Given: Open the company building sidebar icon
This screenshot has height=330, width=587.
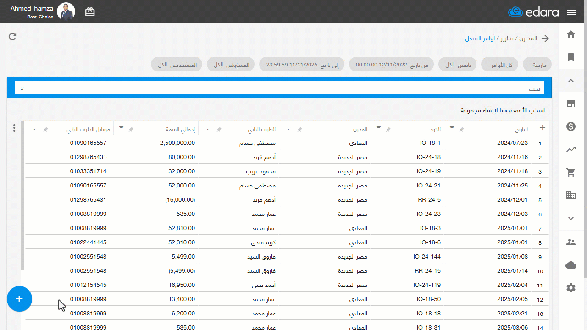Looking at the screenshot, I should tap(571, 195).
